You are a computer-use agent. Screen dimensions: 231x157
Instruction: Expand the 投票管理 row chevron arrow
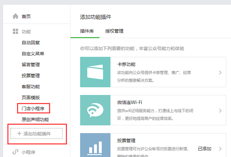click(220, 149)
